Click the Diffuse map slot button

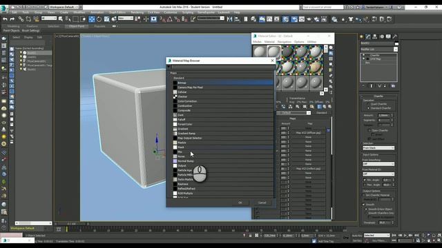pyautogui.click(x=309, y=133)
